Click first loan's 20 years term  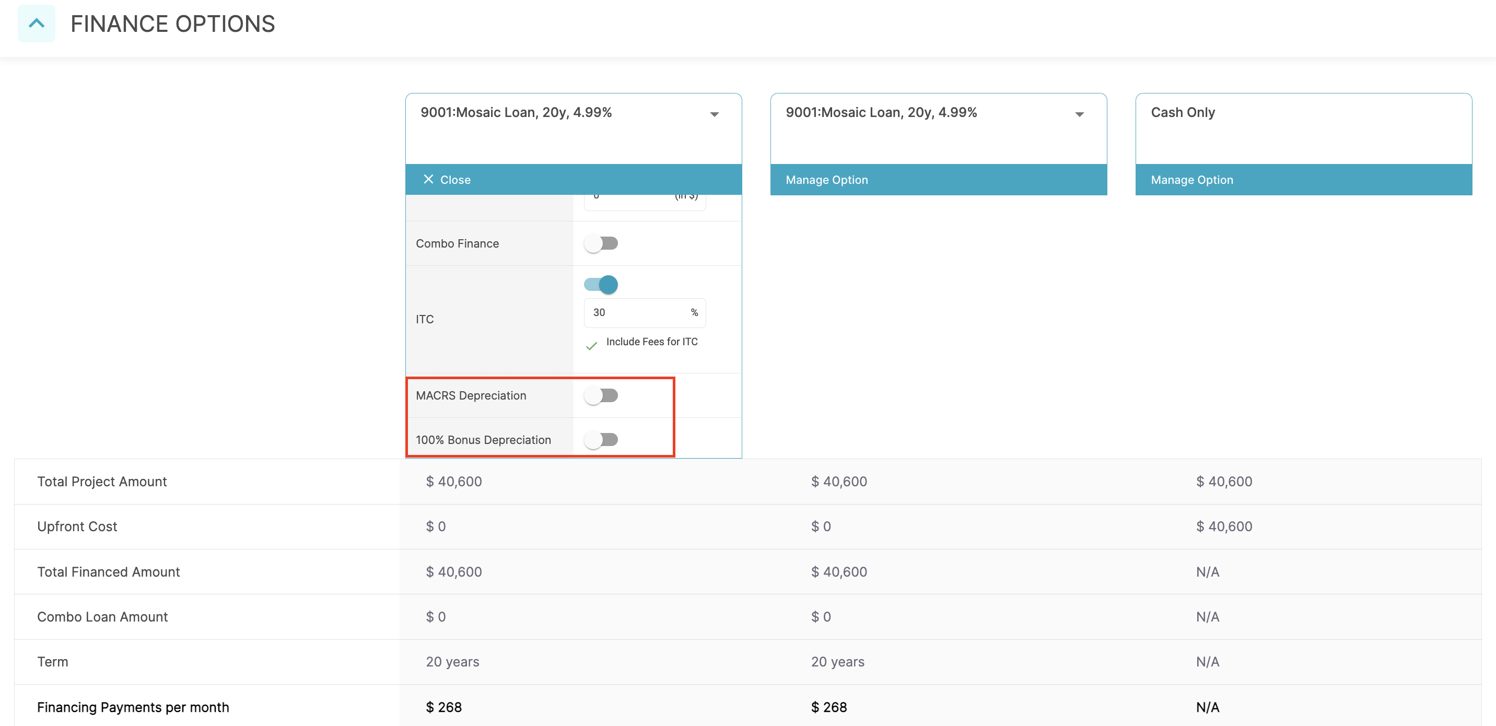(x=452, y=662)
